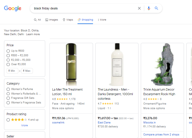Open the Trixie aquarium rock image
The height and width of the screenshot is (138, 192).
click(162, 64)
